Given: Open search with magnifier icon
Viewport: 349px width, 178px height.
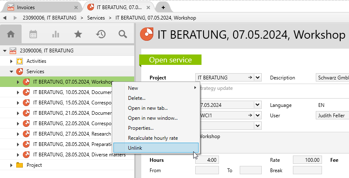Looking at the screenshot, I should point(123,34).
